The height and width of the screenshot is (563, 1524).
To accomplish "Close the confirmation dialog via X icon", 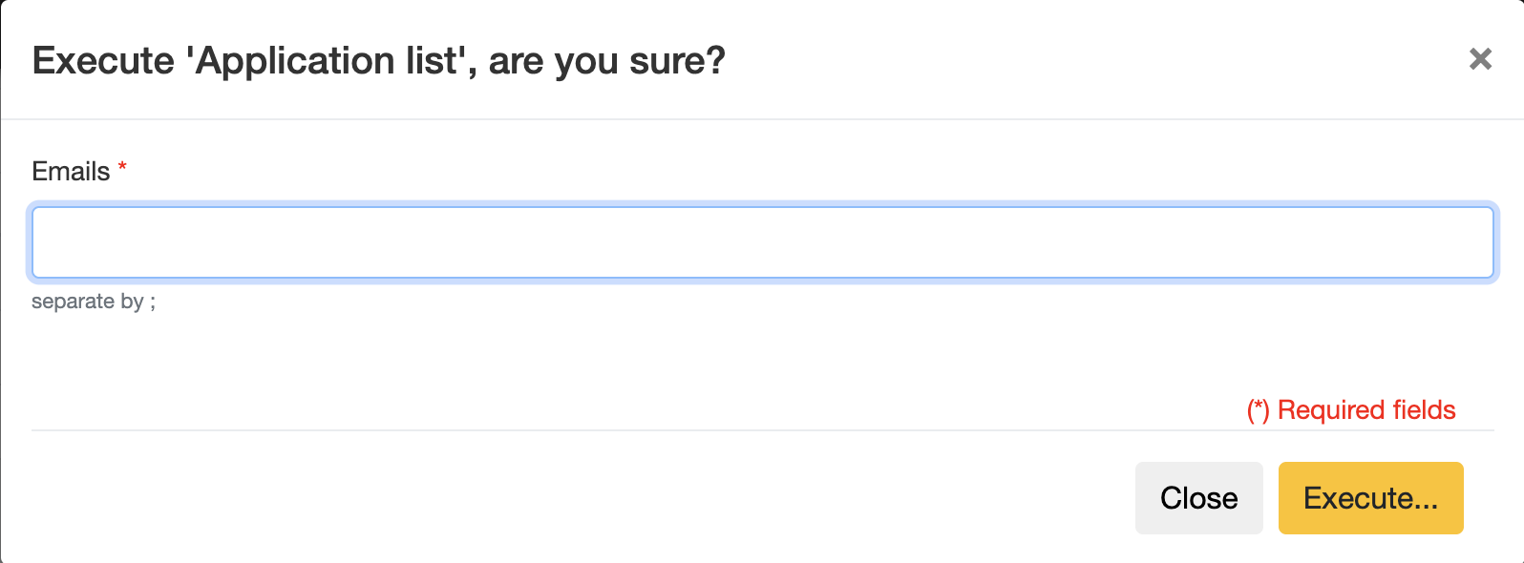I will [1480, 59].
